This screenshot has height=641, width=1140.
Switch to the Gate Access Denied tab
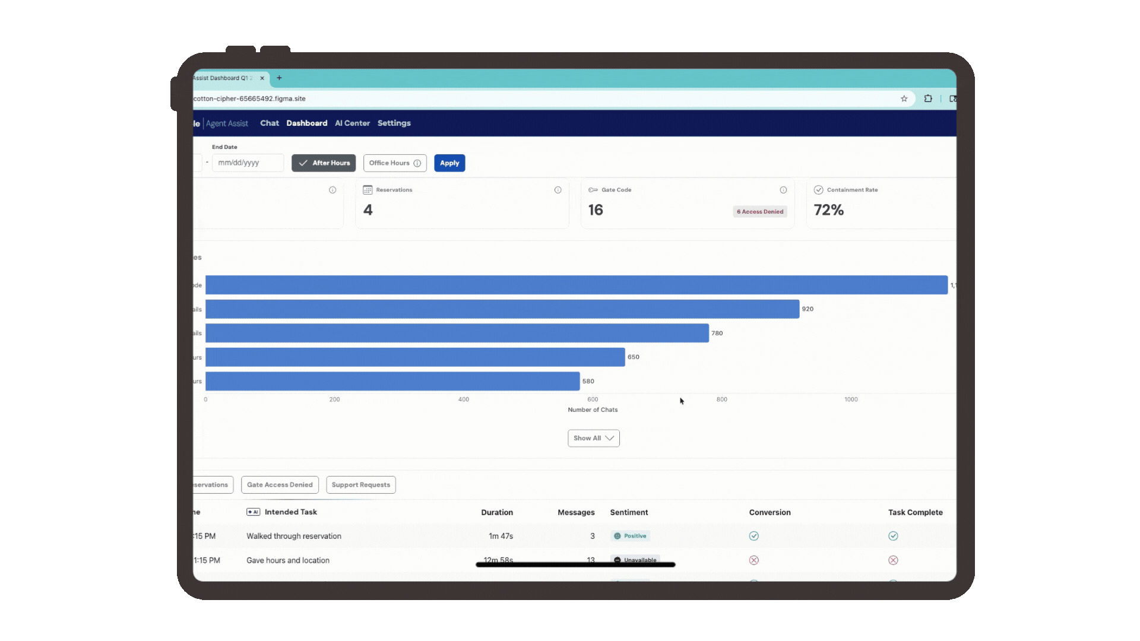(x=280, y=485)
